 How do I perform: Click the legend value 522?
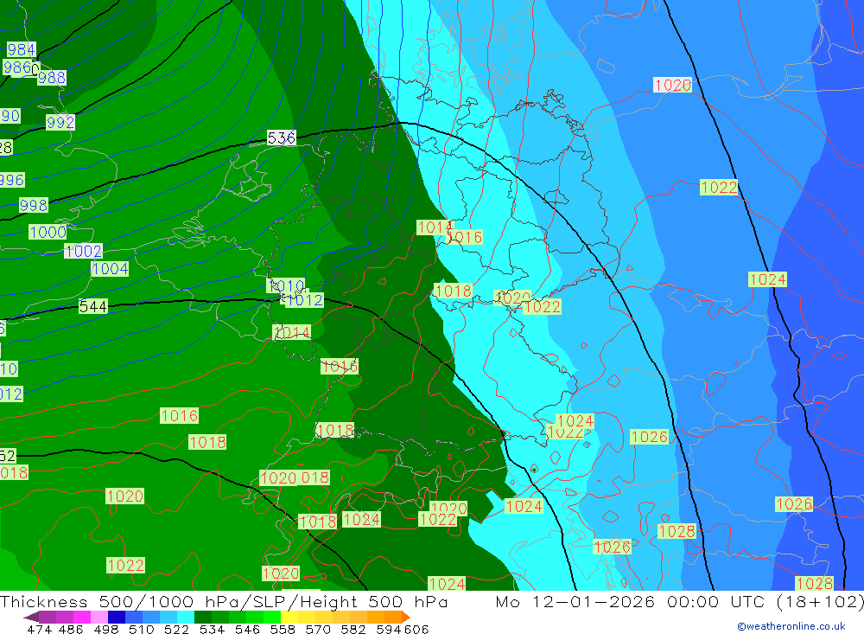point(176,630)
